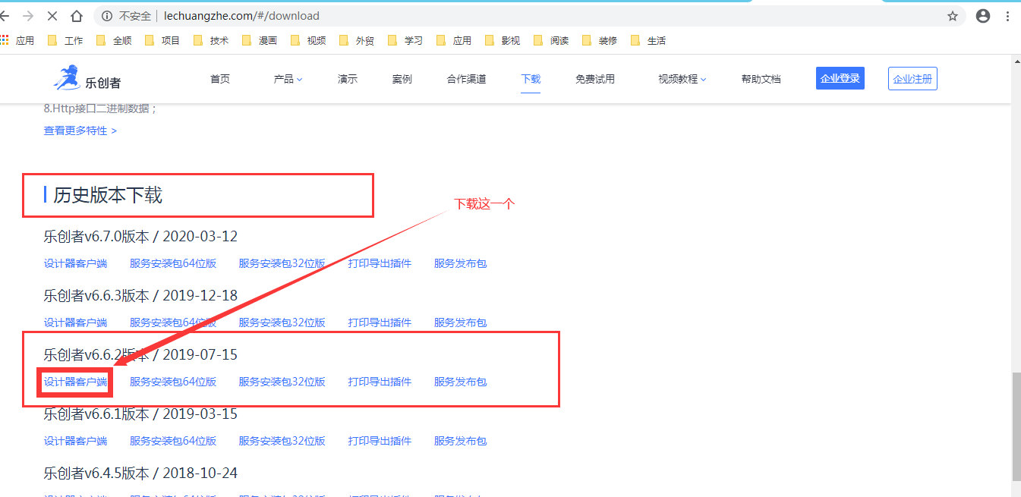Open the 工作 bookmarks folder
This screenshot has height=497, width=1021.
click(x=65, y=40)
